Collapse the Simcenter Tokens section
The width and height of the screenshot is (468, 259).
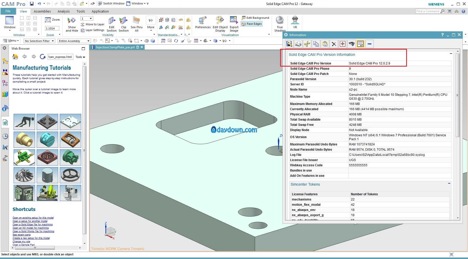click(449, 183)
